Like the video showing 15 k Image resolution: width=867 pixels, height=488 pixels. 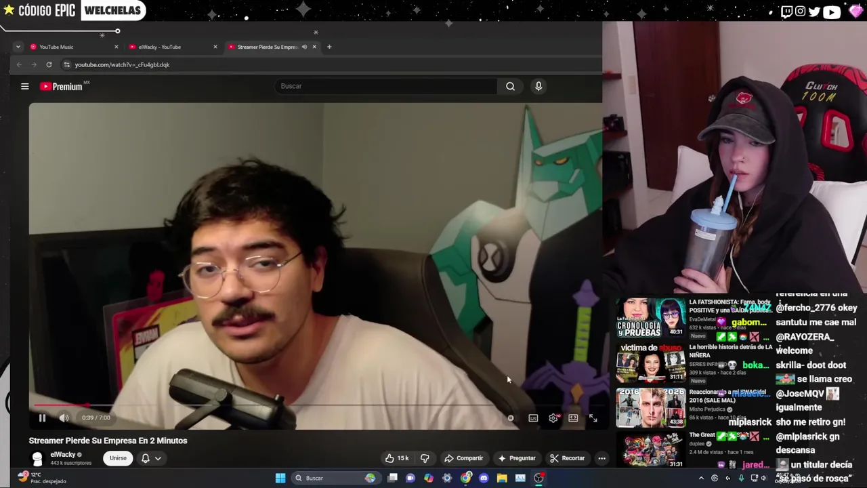397,458
